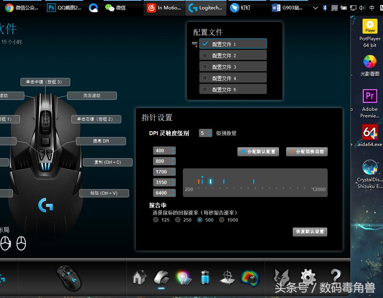383x298 pixels.
Task: Open the input analysis heatmap icon
Action: click(250, 278)
